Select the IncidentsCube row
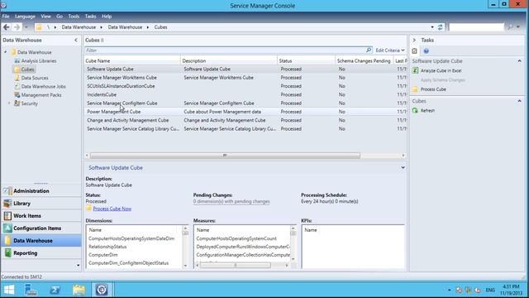 pyautogui.click(x=245, y=94)
